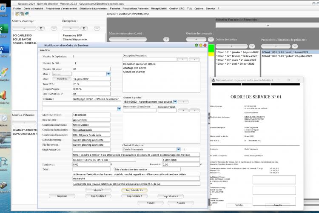Maximize the Prévisualisation impression window

[x=288, y=80]
